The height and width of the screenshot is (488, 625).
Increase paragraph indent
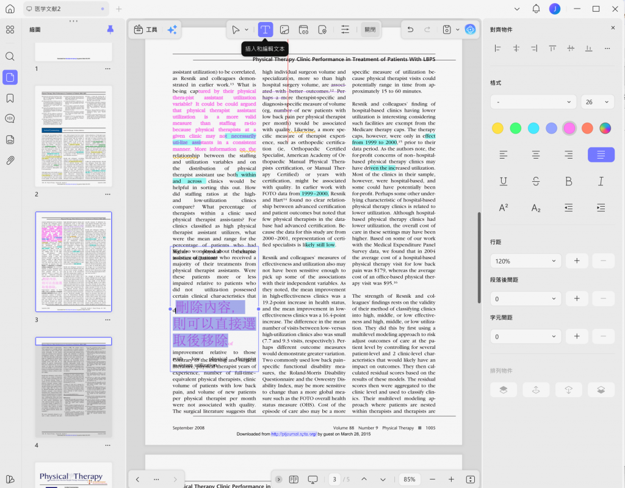(x=601, y=207)
